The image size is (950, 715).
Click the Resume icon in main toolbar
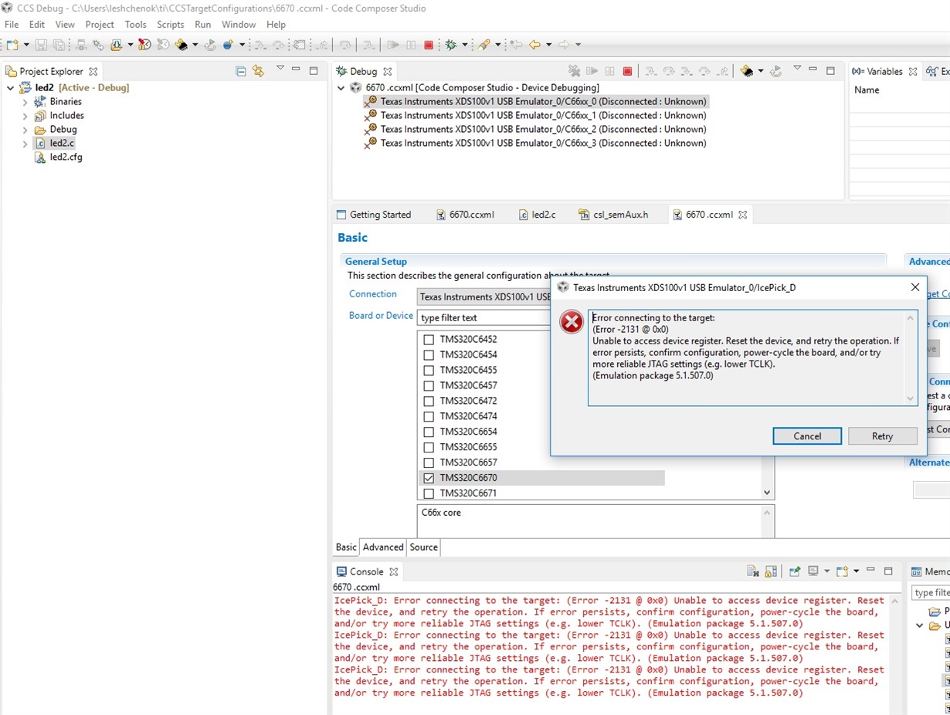point(393,45)
